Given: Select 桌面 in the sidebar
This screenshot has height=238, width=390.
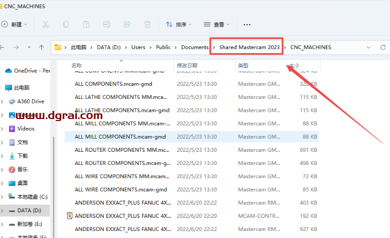Looking at the screenshot, I should tap(19, 183).
